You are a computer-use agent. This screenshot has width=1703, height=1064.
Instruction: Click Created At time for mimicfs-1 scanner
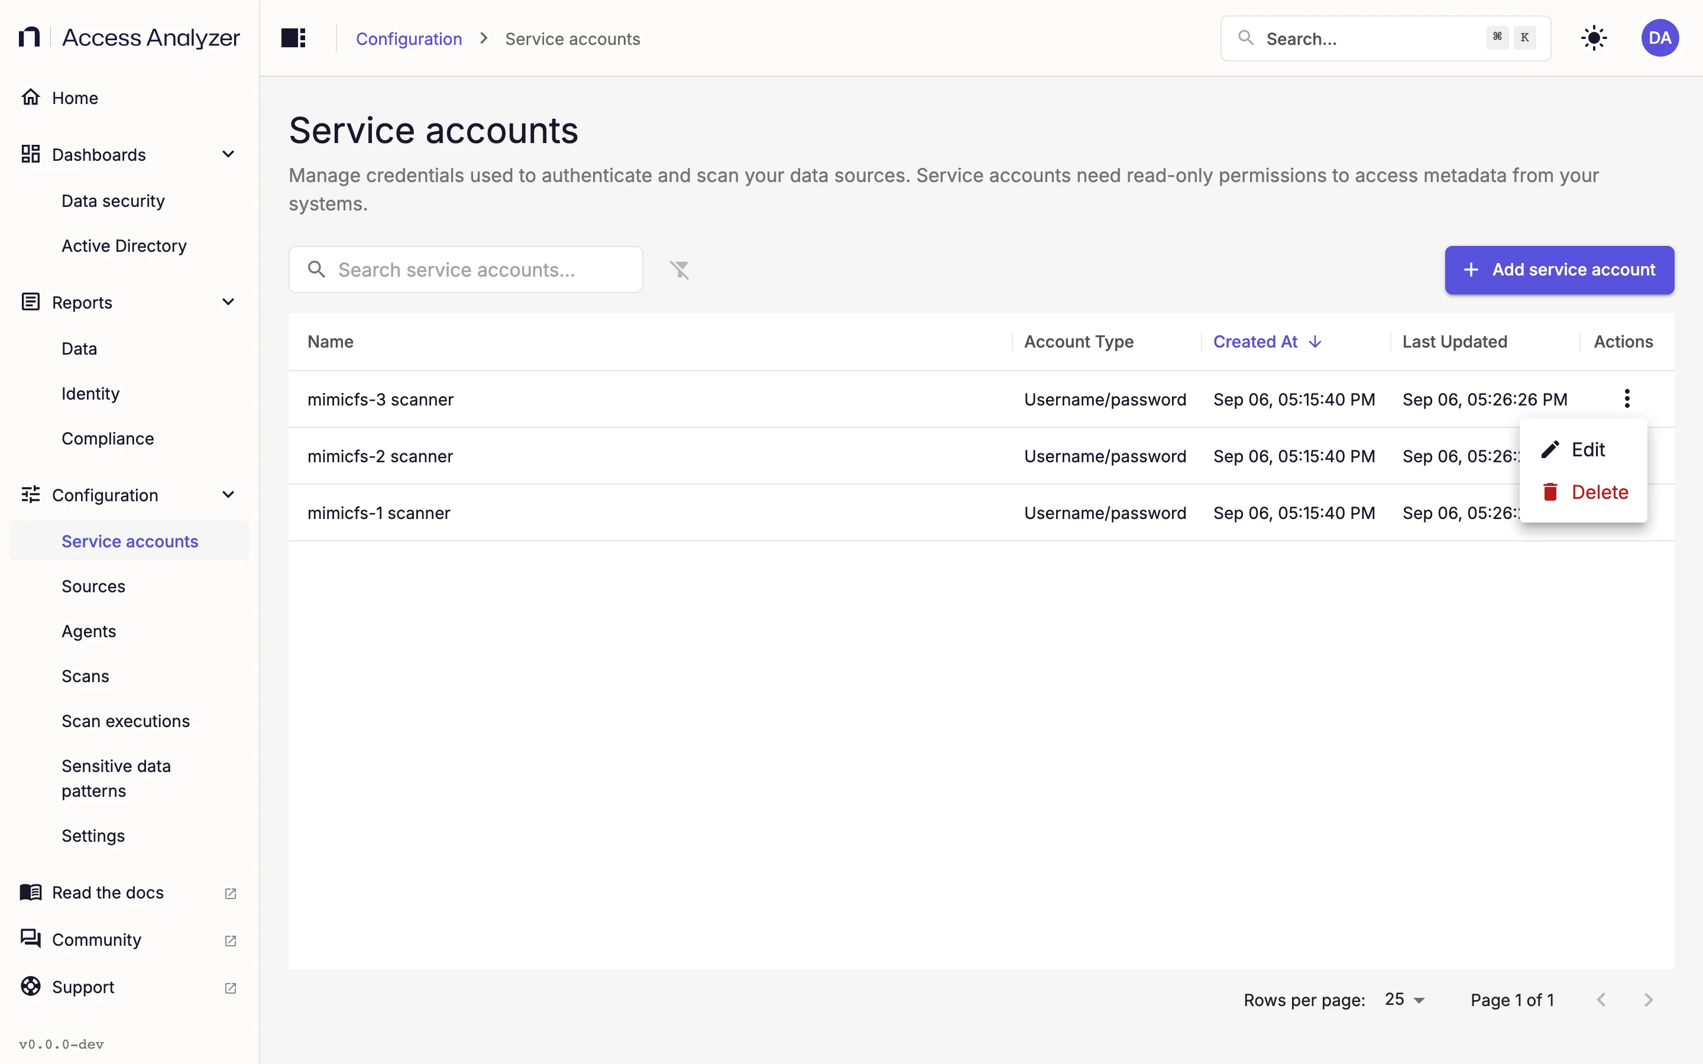click(x=1294, y=514)
